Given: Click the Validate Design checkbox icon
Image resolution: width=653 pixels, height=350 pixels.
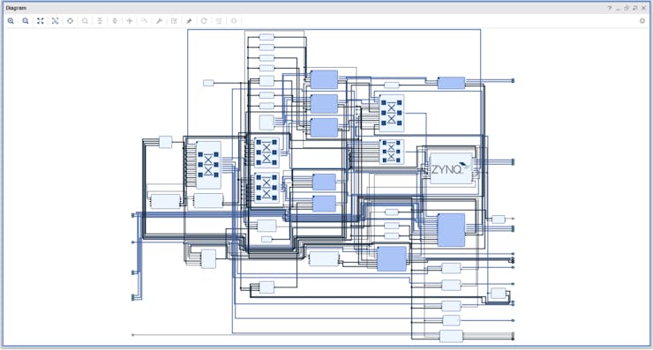Looking at the screenshot, I should pyautogui.click(x=174, y=21).
